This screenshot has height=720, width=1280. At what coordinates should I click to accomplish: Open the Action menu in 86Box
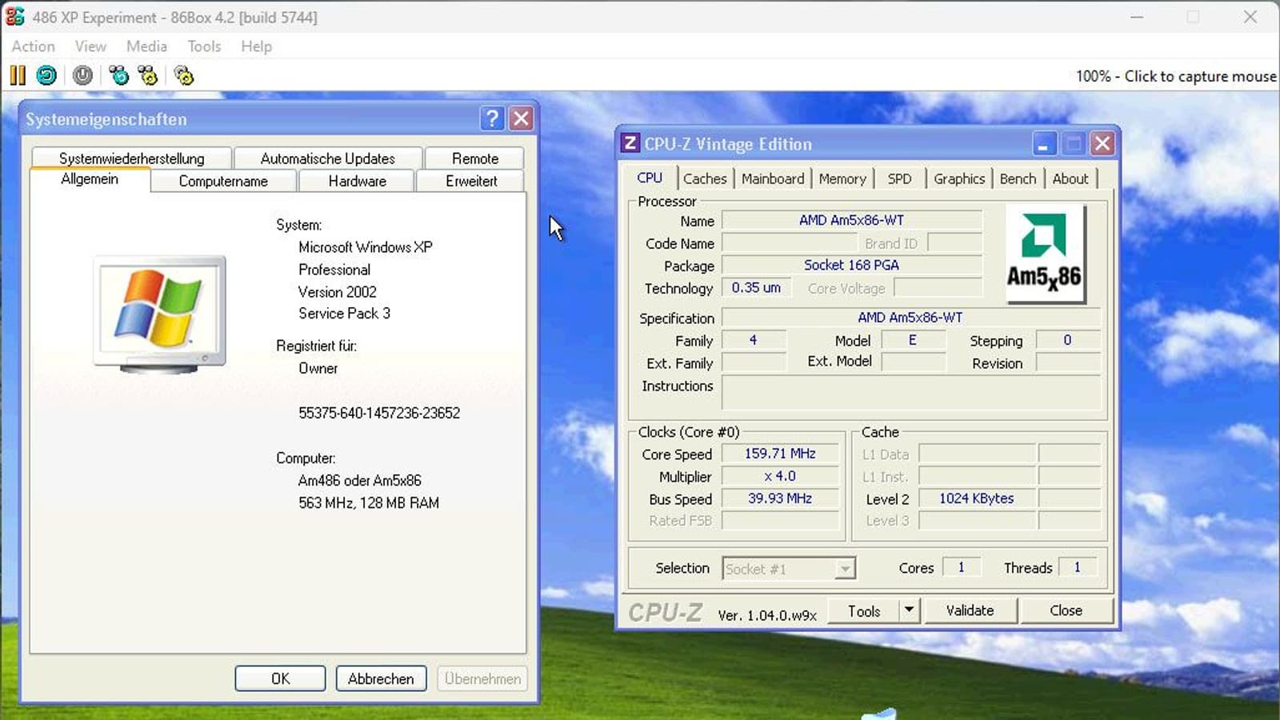tap(33, 46)
